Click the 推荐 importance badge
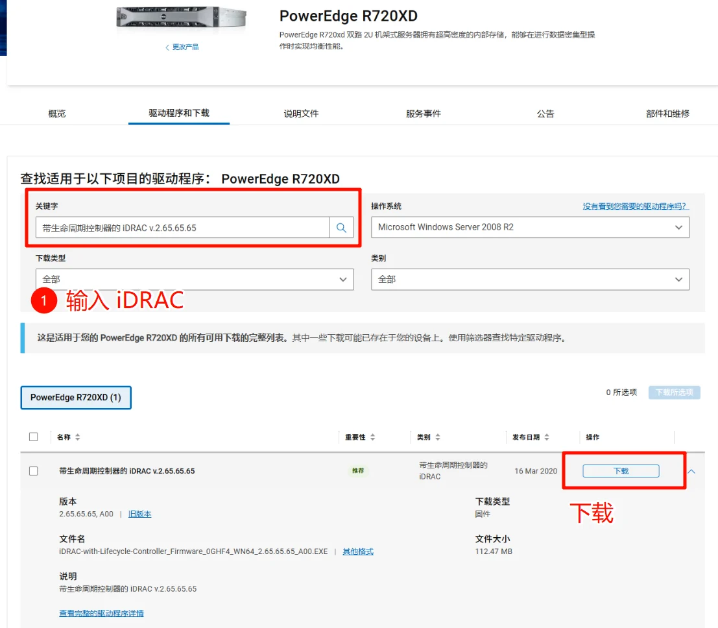Screen dimensions: 718x628 [x=358, y=470]
